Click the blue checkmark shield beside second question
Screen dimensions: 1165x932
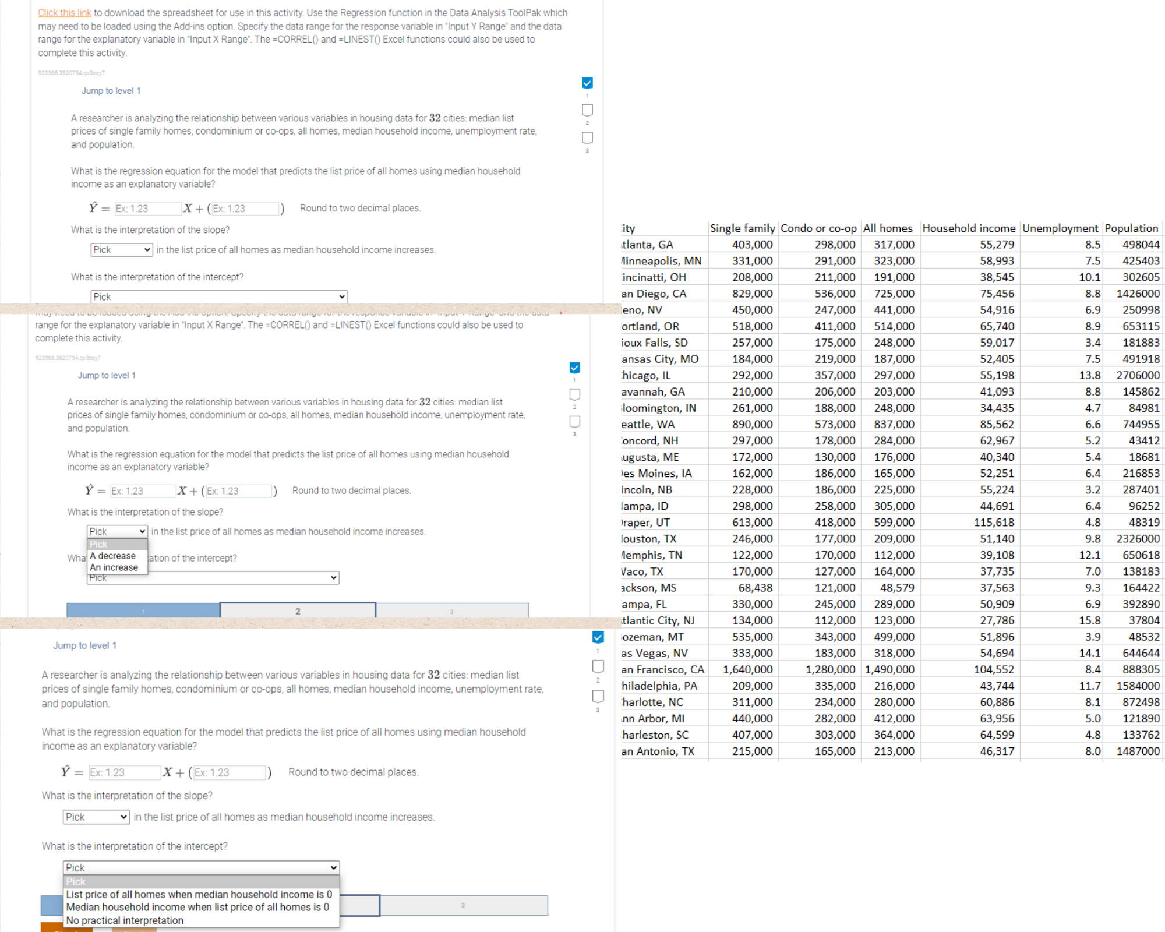point(574,367)
